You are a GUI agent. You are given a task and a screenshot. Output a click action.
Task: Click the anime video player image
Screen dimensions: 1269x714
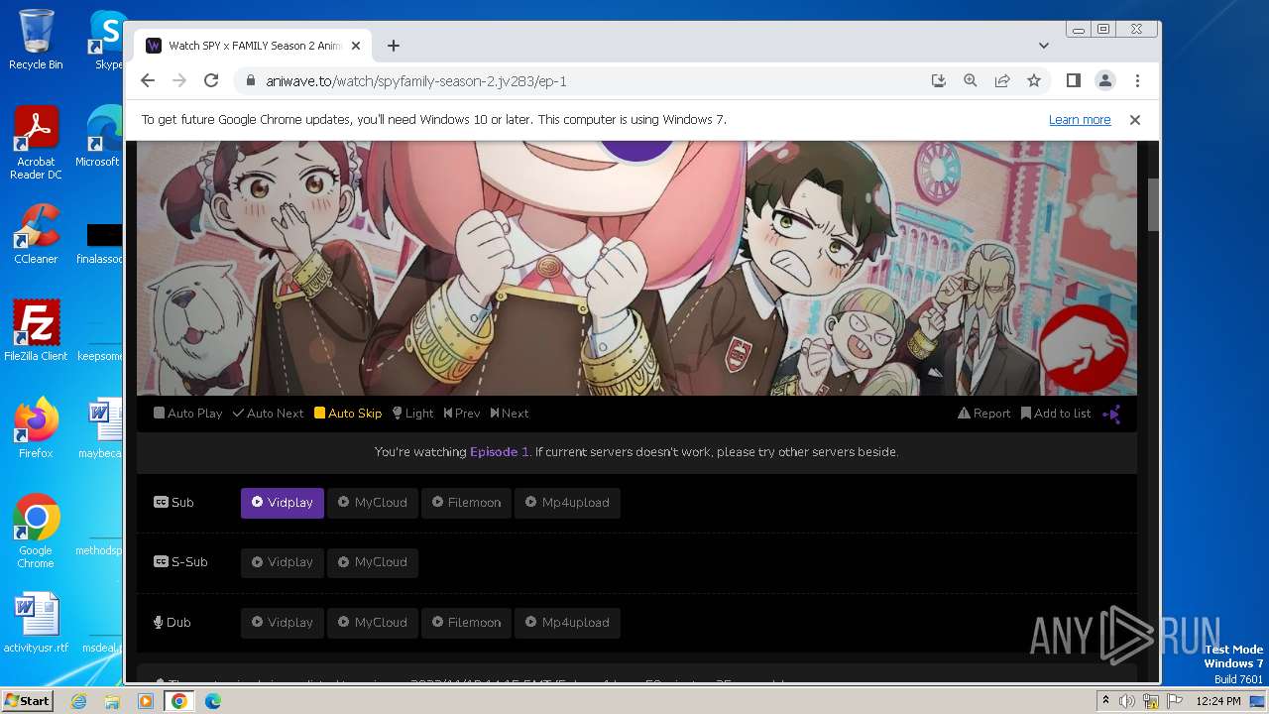(636, 268)
